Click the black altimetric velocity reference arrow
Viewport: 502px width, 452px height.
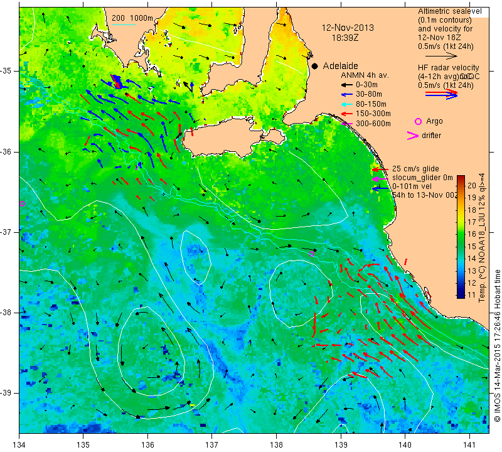tap(441, 56)
